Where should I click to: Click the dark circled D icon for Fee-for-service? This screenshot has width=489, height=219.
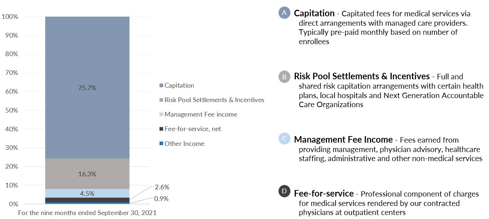pos(284,191)
